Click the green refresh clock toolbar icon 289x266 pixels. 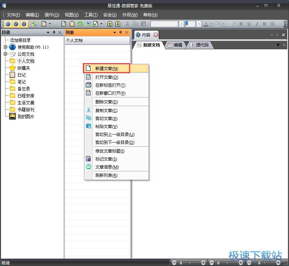click(x=80, y=24)
